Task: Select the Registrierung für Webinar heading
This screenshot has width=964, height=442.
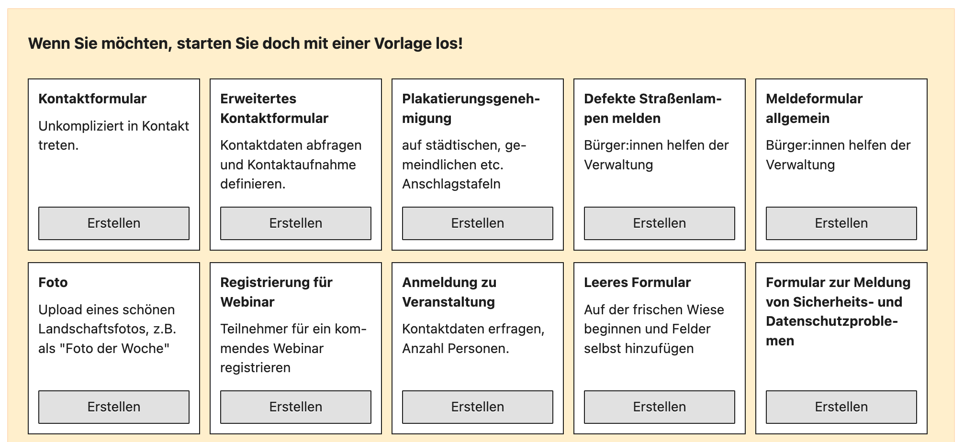Action: coord(276,292)
